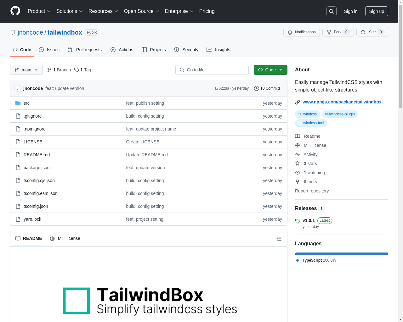Open the .npmignore file
Image resolution: width=403 pixels, height=322 pixels.
click(35, 129)
